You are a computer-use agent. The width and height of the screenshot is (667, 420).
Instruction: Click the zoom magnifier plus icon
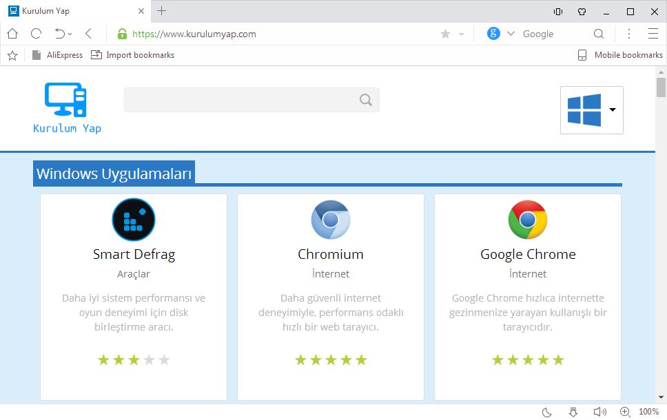coord(625,412)
